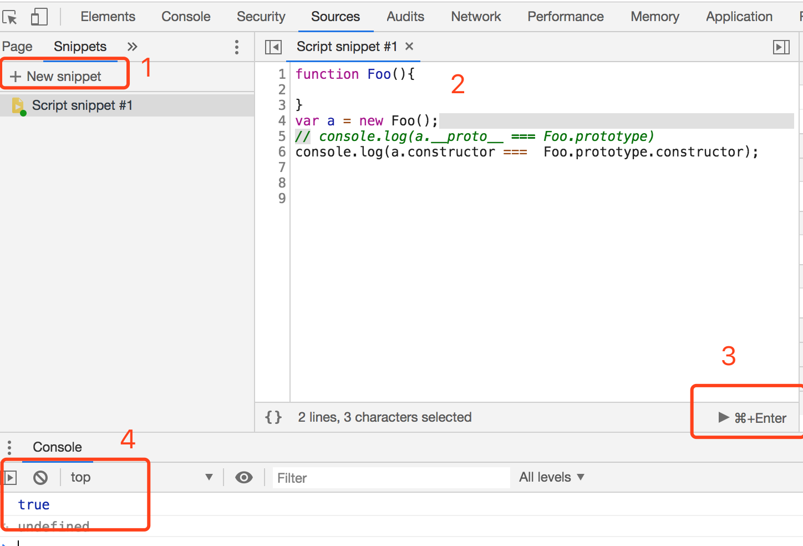
Task: Switch to the Page navigator pane
Action: click(x=17, y=47)
